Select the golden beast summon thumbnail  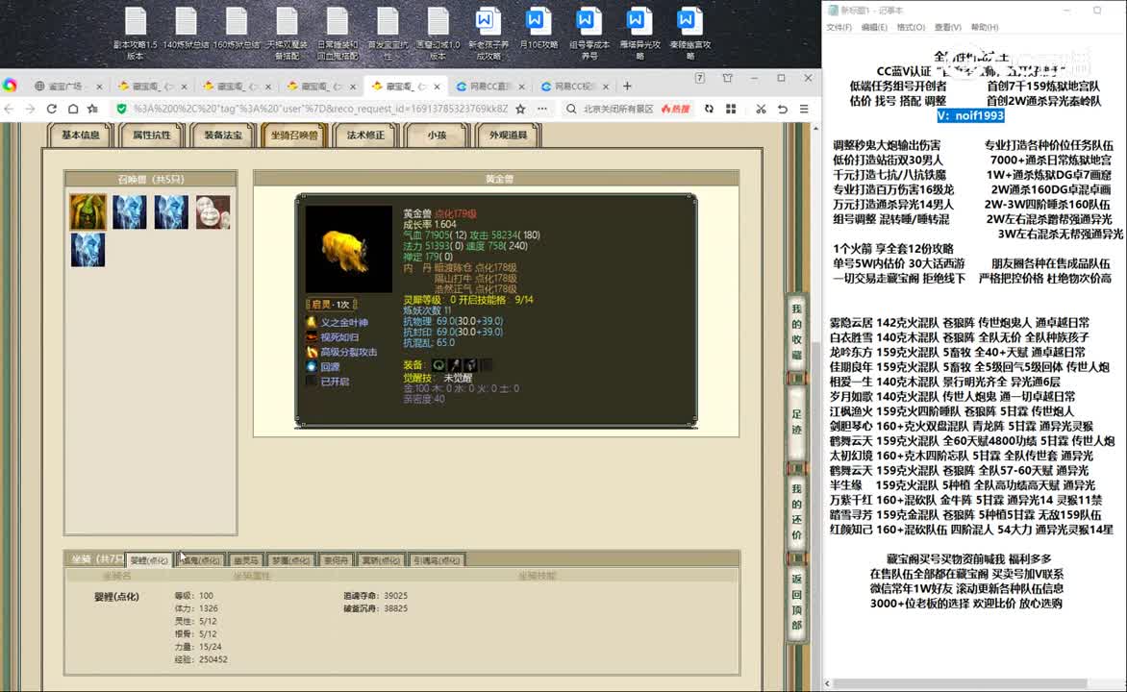tap(88, 212)
